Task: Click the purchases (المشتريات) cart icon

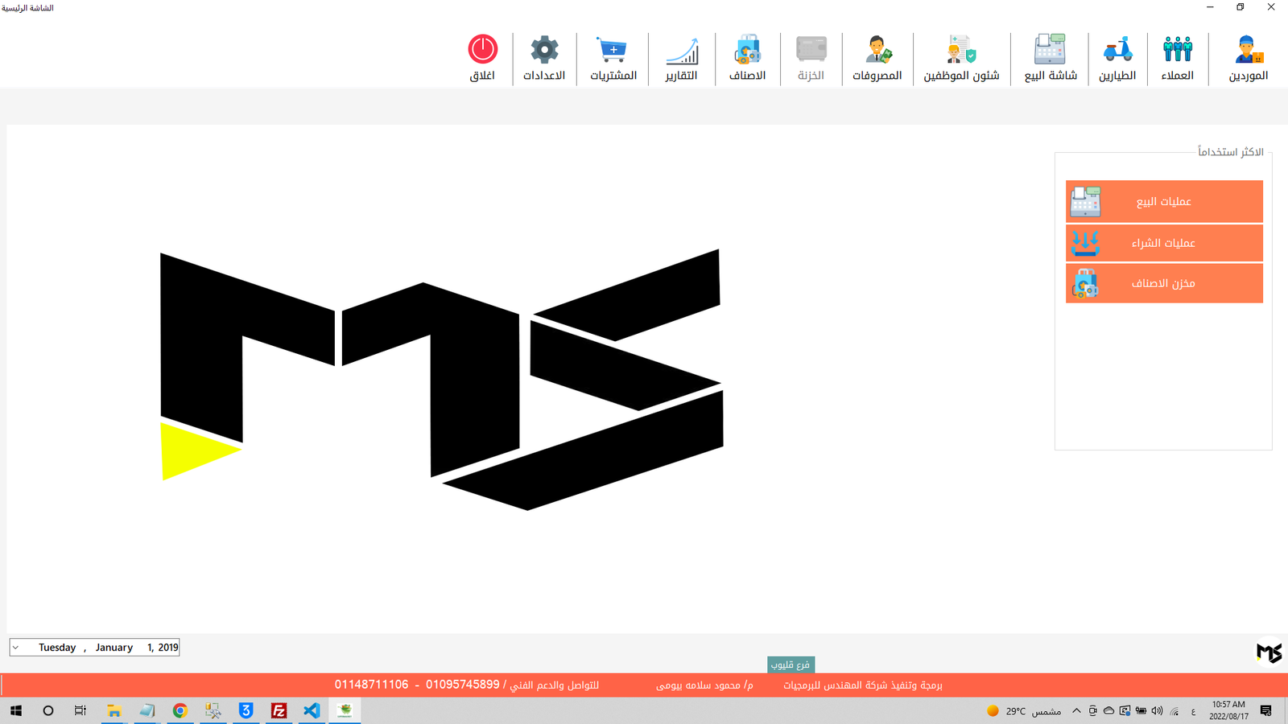Action: 613,51
